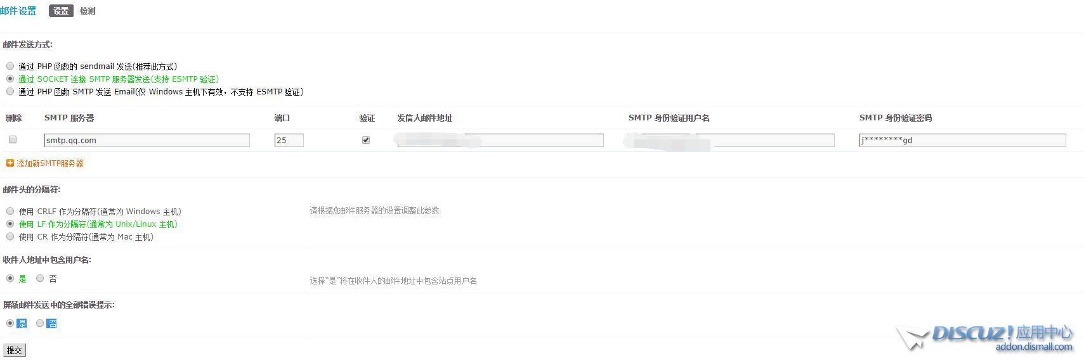Click the orange plus add-SMTP-server icon

click(10, 163)
